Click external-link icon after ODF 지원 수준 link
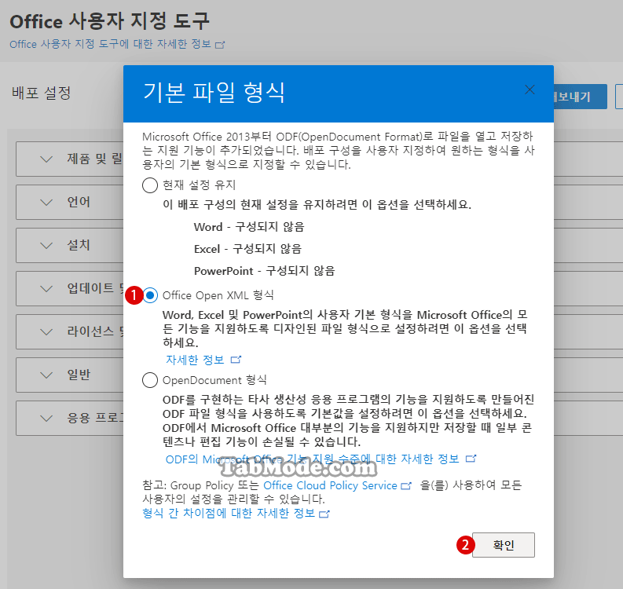This screenshot has width=623, height=589. (471, 459)
